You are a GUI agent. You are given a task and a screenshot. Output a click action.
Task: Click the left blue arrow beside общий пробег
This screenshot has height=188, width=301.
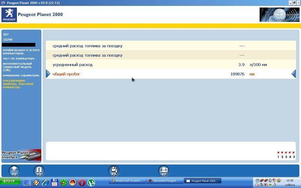tap(48, 74)
